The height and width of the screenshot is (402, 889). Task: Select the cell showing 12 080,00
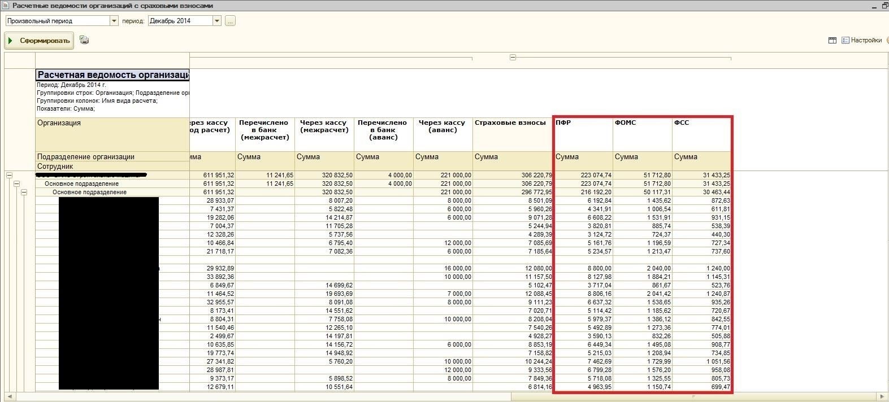513,269
